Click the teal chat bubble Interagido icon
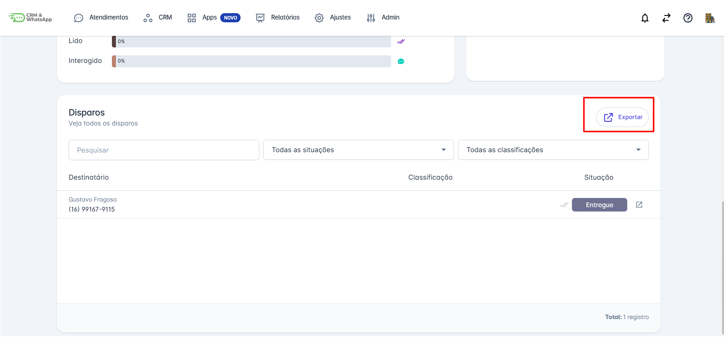This screenshot has width=724, height=337. coord(401,61)
